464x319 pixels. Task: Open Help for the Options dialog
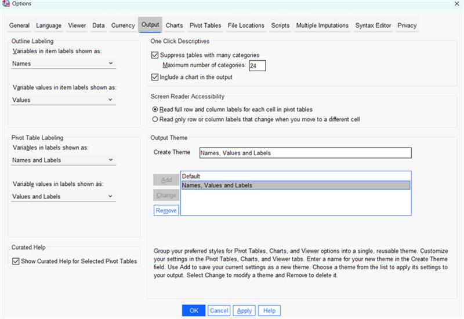tap(269, 310)
